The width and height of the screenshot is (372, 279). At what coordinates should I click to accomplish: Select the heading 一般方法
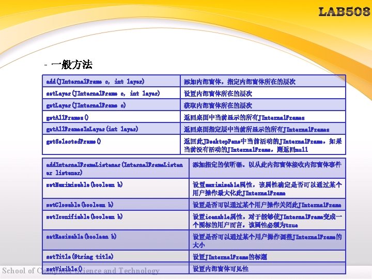(71, 65)
